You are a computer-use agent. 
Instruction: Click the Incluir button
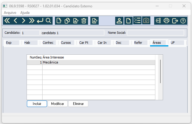(37, 104)
